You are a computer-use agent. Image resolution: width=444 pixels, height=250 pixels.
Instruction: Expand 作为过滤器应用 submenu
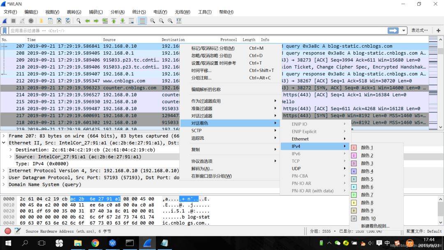tap(230, 101)
